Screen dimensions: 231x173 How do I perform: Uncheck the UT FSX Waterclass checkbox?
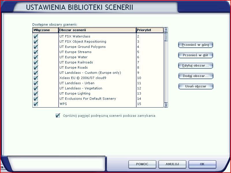click(x=36, y=37)
